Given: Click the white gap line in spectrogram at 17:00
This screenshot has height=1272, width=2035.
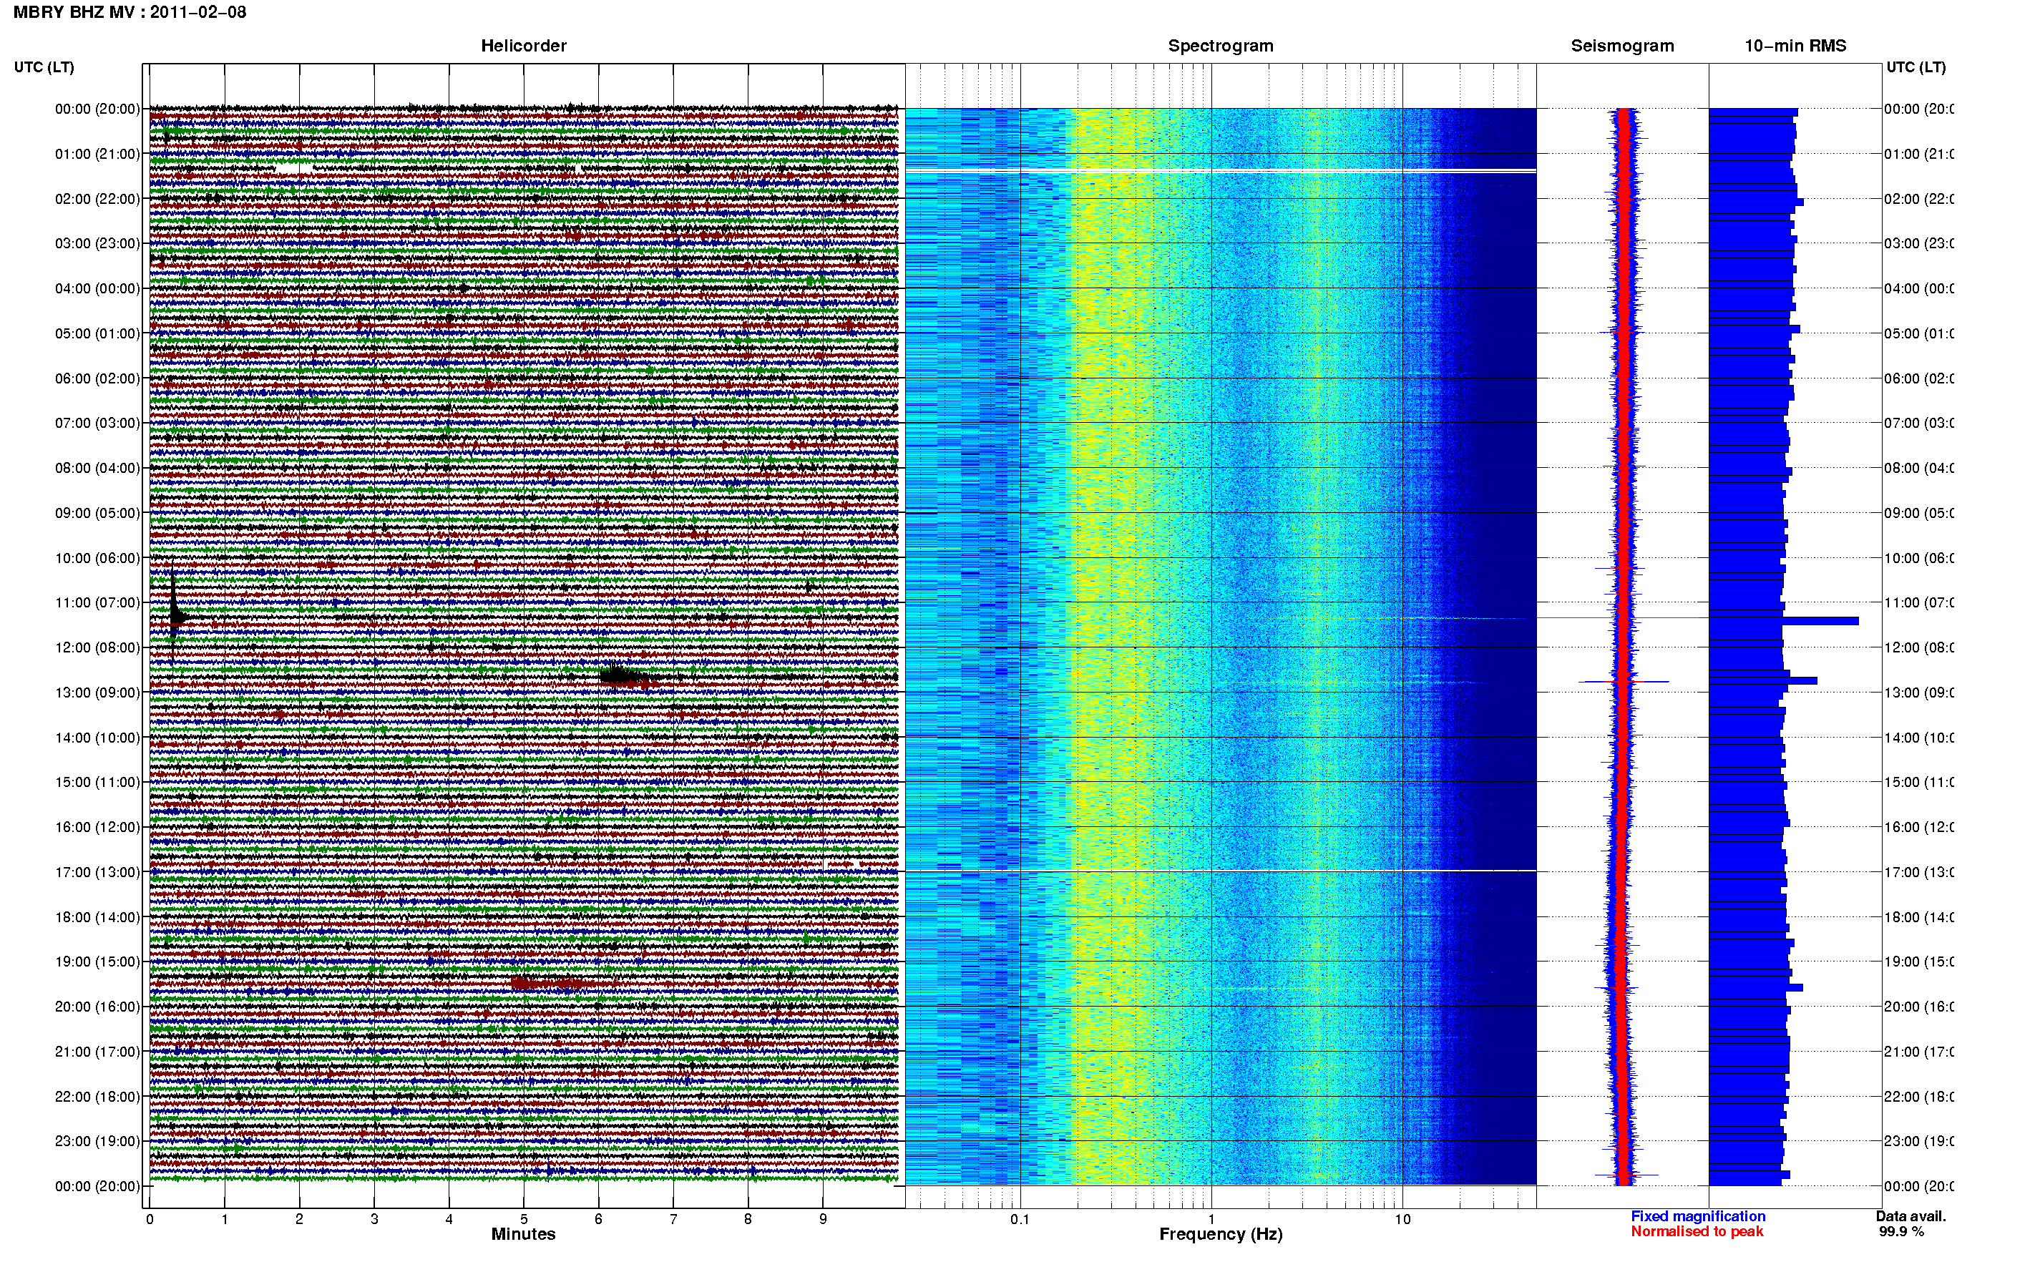Looking at the screenshot, I should click(1221, 871).
